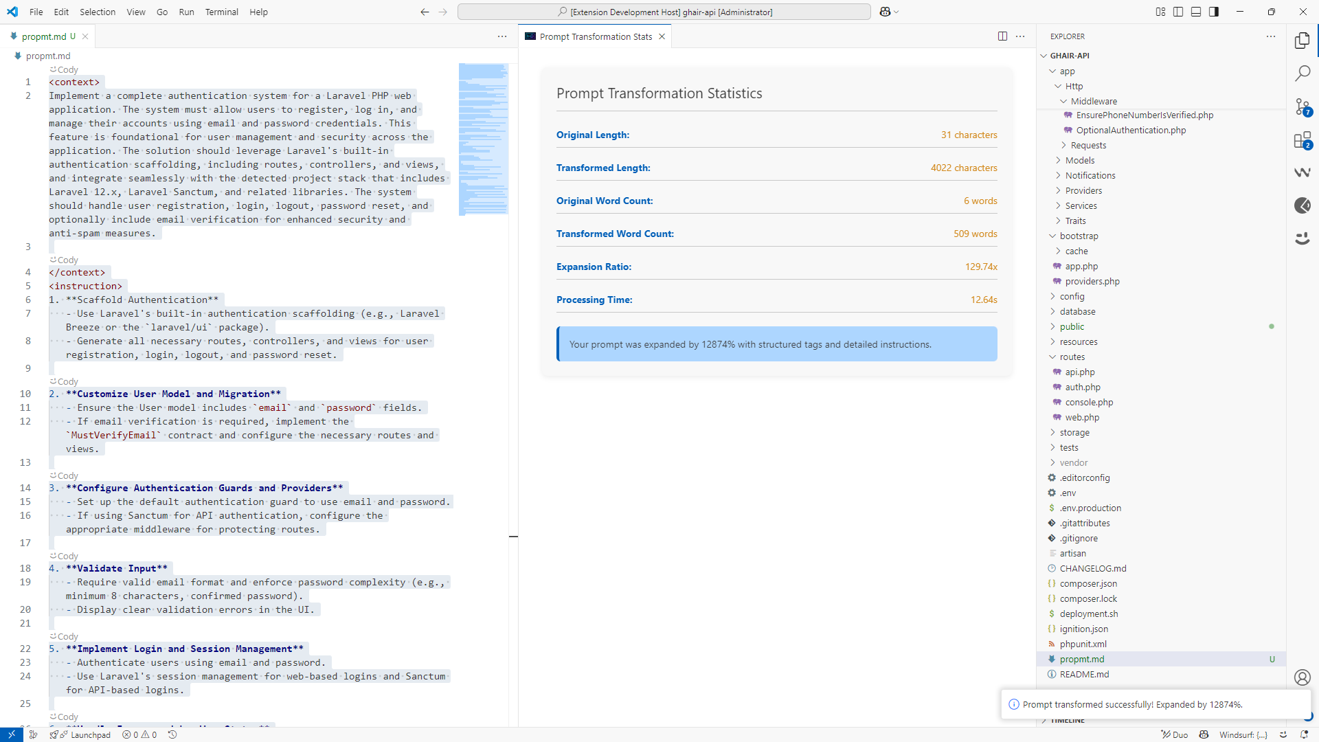
Task: Click the Launchpad status bar button
Action: coord(90,734)
